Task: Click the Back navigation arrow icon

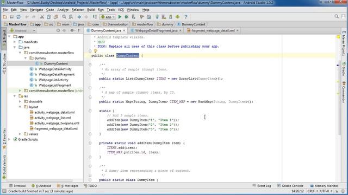Action: click(x=79, y=17)
